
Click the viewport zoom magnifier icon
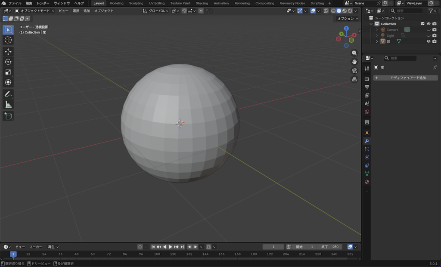point(354,53)
